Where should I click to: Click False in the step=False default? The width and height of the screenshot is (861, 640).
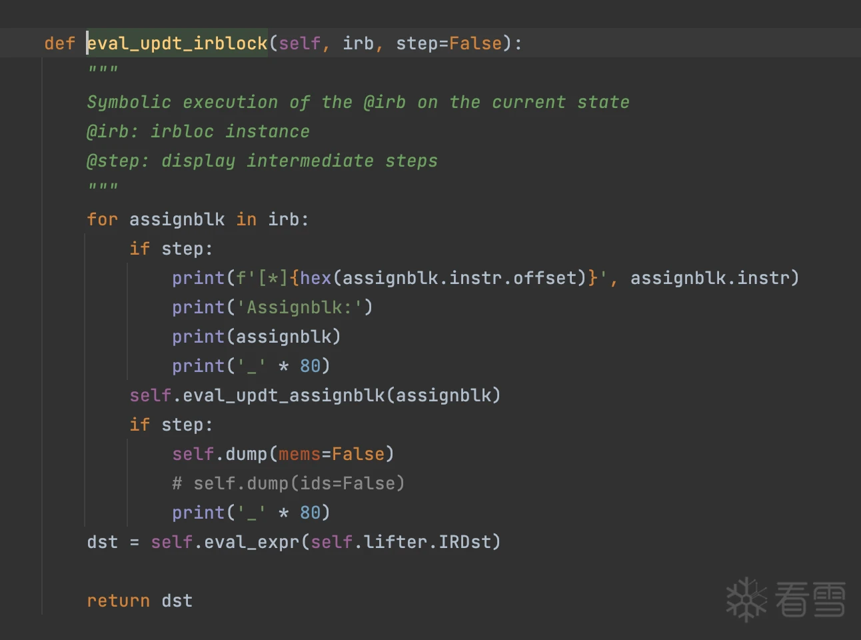pyautogui.click(x=475, y=43)
